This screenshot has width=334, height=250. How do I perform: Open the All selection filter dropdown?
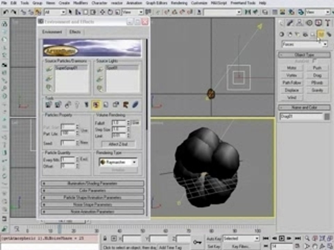(55, 12)
